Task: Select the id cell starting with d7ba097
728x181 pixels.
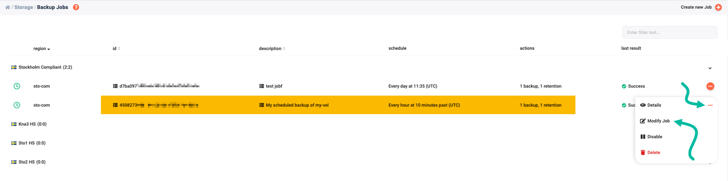Action: (x=156, y=86)
